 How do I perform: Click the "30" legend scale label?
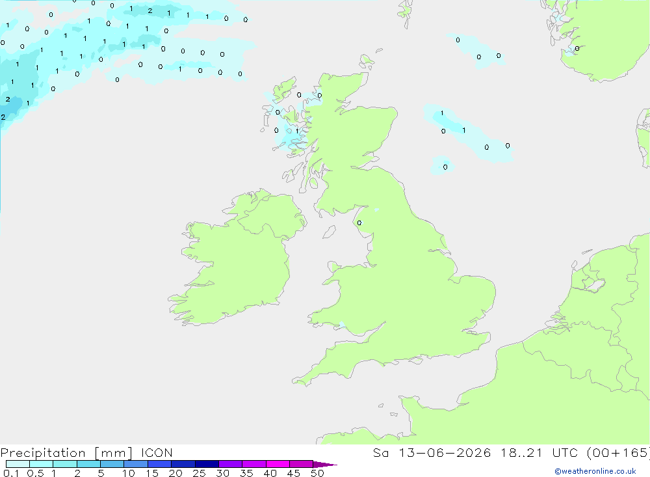(222, 473)
